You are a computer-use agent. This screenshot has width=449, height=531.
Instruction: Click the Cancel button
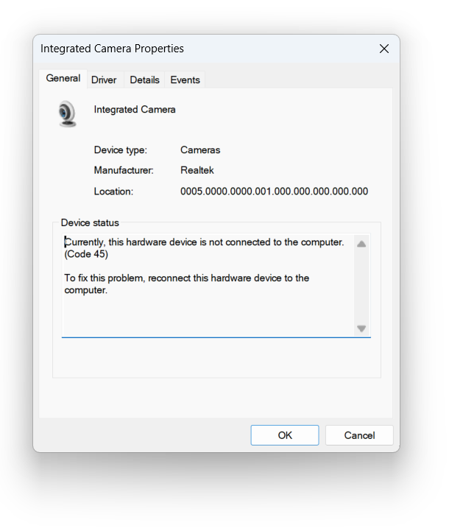[x=359, y=435]
